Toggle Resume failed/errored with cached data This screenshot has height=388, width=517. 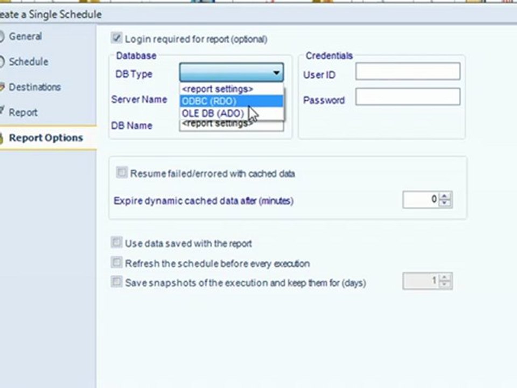click(x=121, y=172)
